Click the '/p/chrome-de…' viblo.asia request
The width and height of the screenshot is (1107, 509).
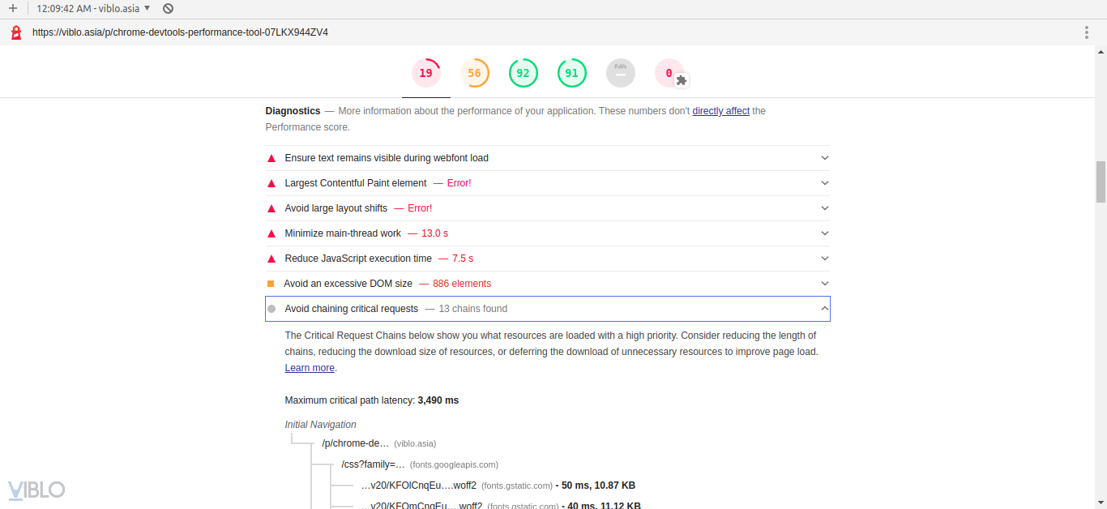[x=378, y=443]
